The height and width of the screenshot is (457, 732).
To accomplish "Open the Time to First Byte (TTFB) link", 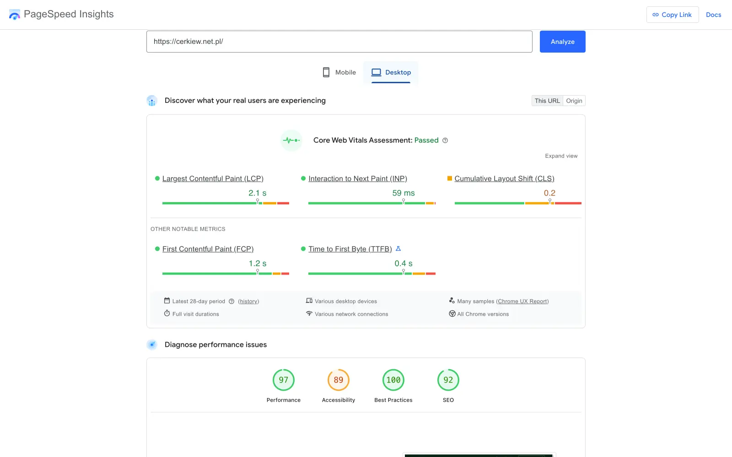I will tap(350, 249).
